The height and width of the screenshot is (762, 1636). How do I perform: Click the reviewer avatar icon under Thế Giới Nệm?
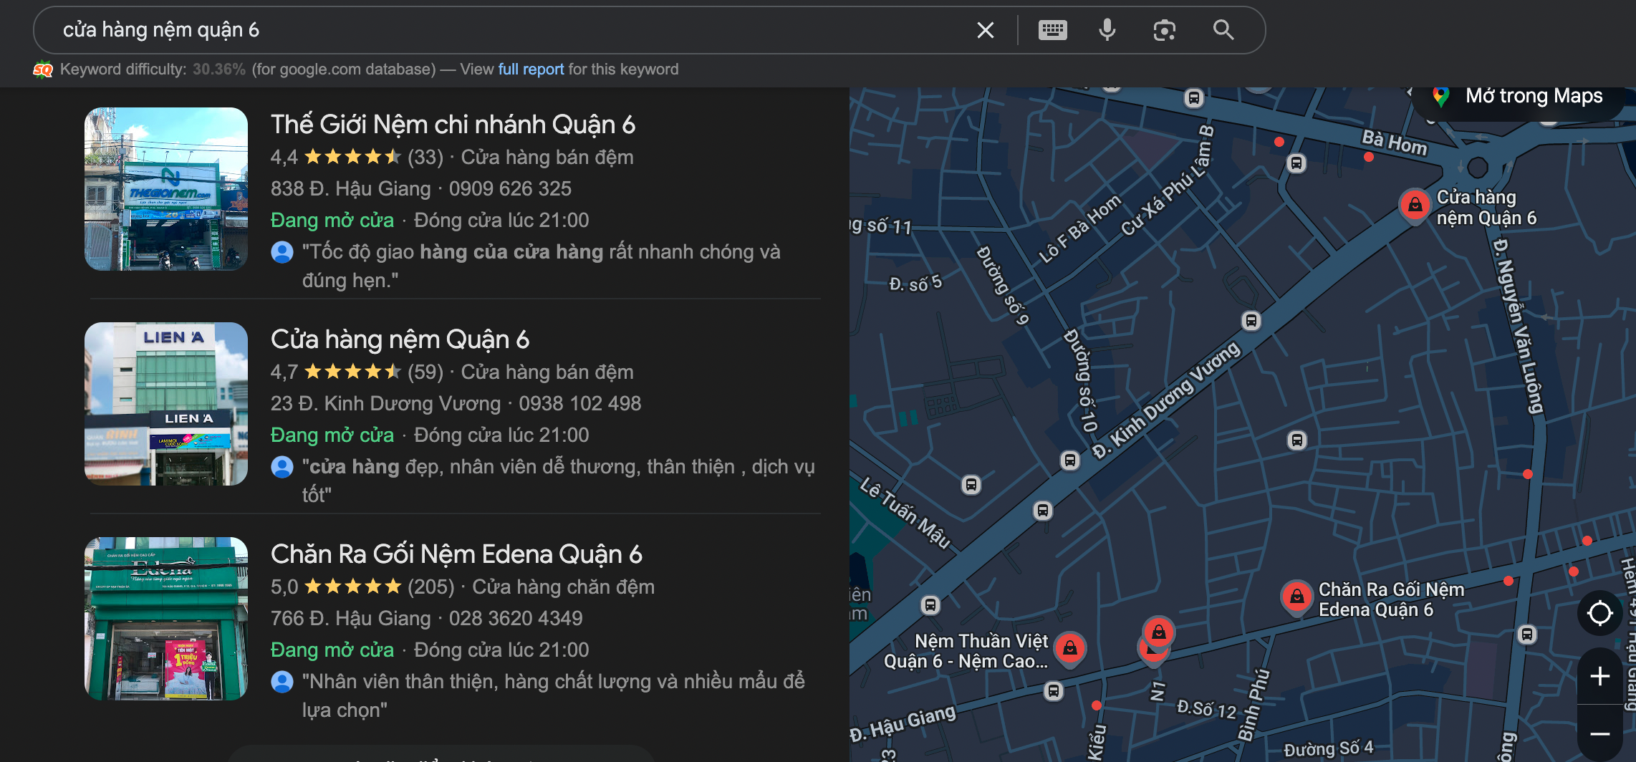tap(282, 252)
